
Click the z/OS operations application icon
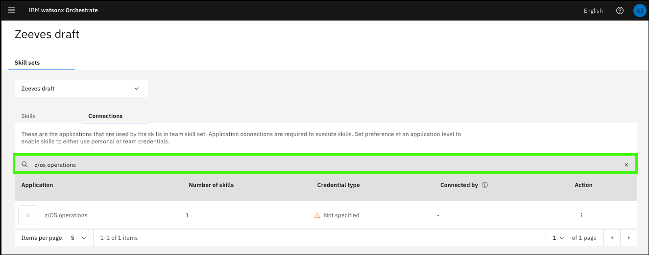click(28, 215)
